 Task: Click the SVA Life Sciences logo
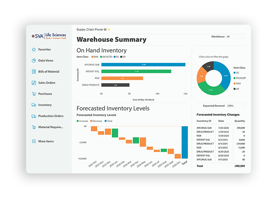(x=49, y=36)
